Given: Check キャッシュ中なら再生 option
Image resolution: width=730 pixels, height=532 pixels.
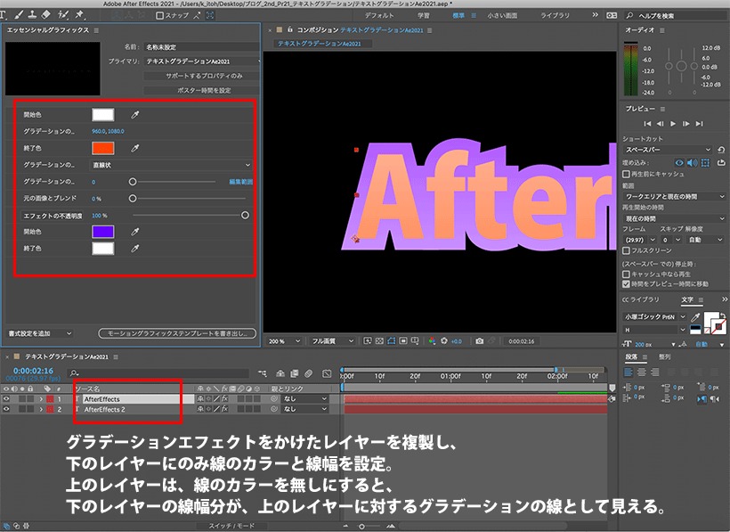Looking at the screenshot, I should coord(626,274).
